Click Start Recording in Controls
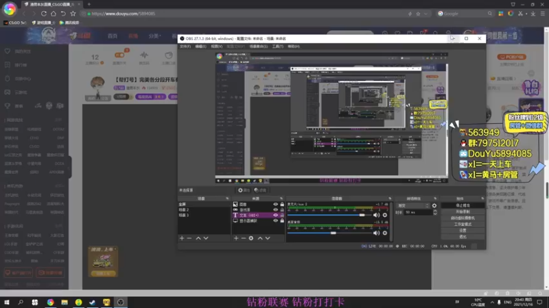Screen dimensions: 549x308 click(463, 211)
